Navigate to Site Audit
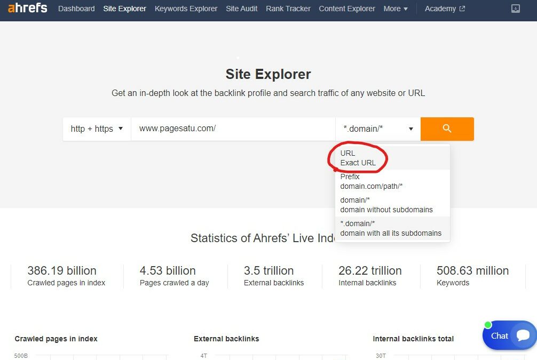537x360 pixels. [241, 9]
